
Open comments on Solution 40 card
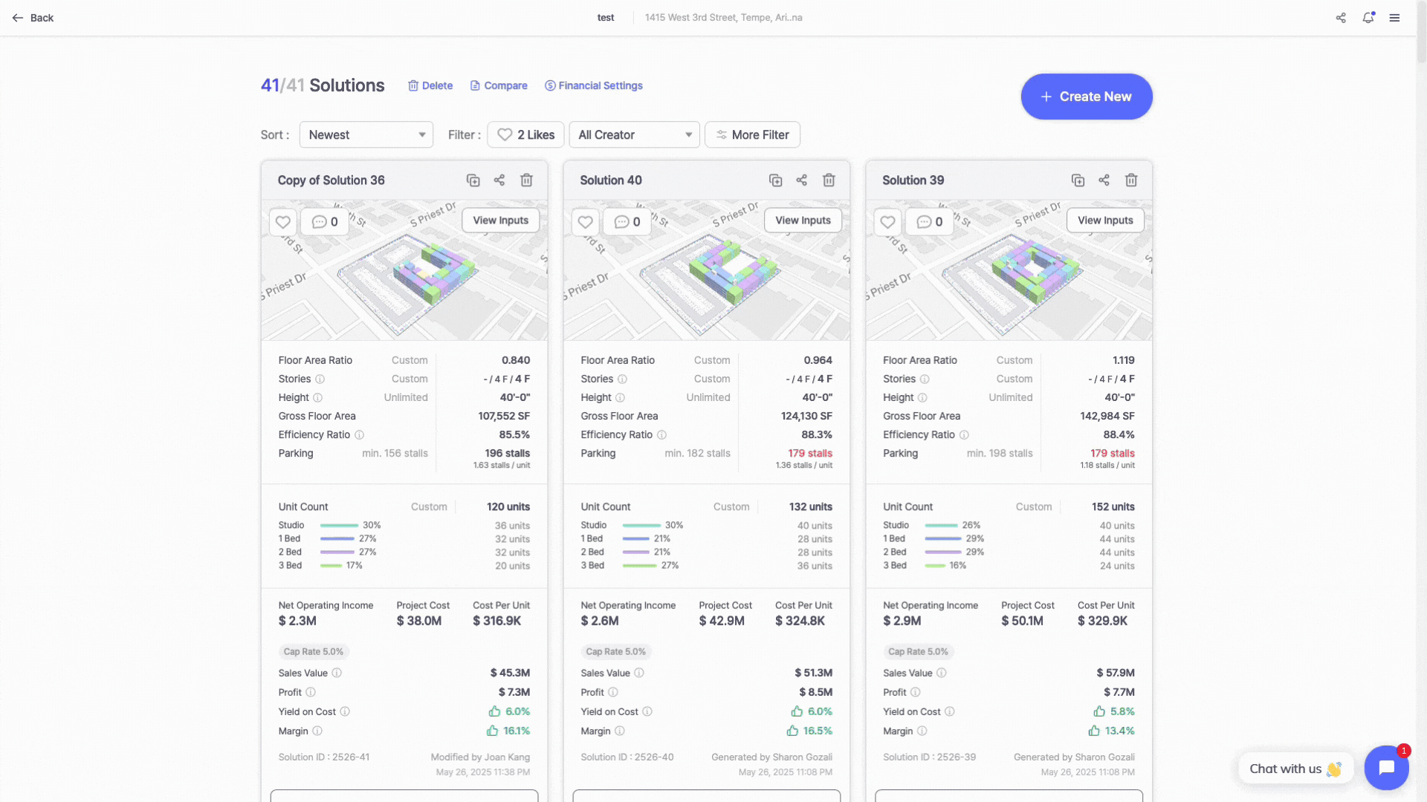tap(627, 222)
